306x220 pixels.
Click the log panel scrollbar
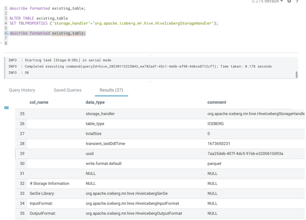tap(297, 75)
